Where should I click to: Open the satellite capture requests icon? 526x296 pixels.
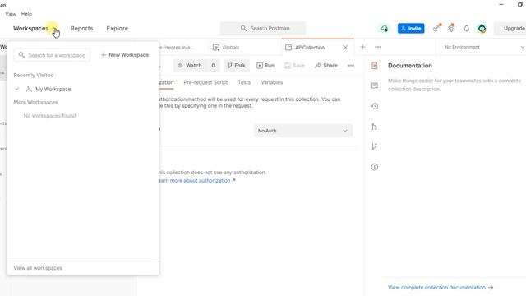pyautogui.click(x=436, y=28)
